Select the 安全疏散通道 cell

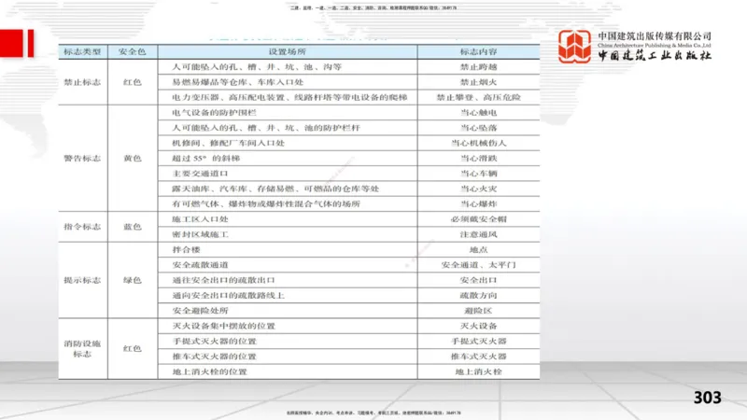(288, 265)
